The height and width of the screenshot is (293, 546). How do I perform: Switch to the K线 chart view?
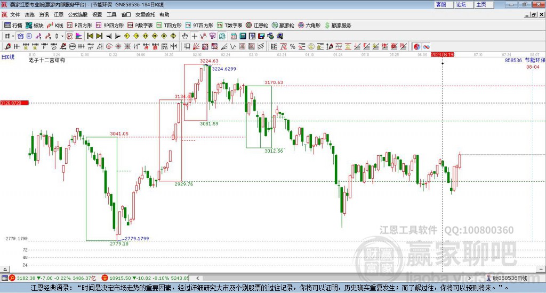[55, 26]
